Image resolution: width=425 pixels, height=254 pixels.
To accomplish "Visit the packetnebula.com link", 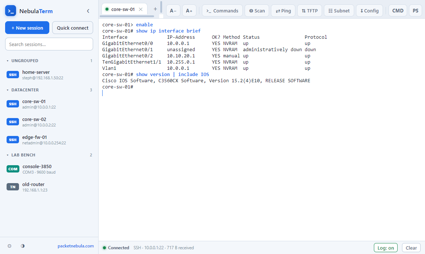I will [76, 246].
